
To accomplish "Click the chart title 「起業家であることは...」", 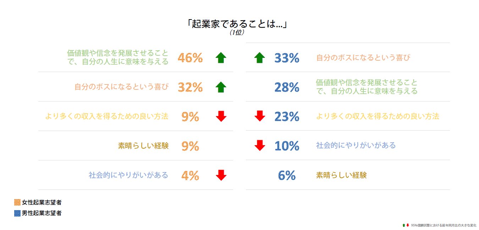I will (x=237, y=24).
